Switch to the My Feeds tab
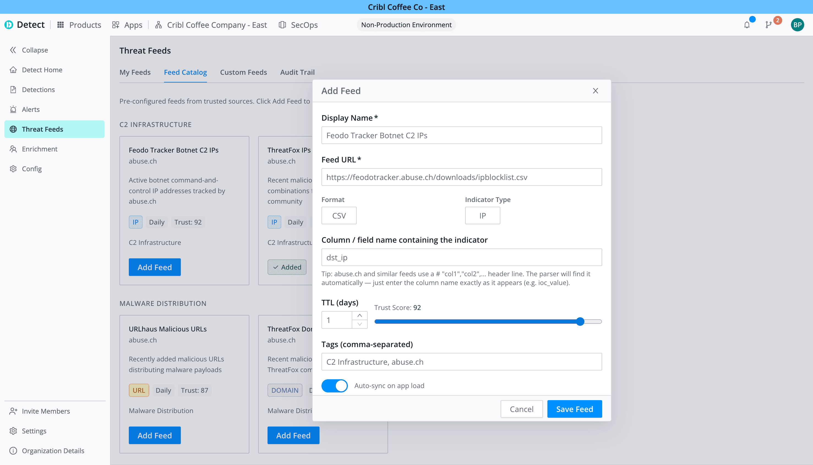Screen dimensions: 813x465 pos(135,72)
